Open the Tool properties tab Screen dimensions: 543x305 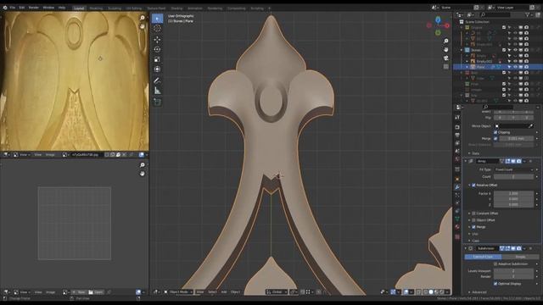[x=457, y=118]
